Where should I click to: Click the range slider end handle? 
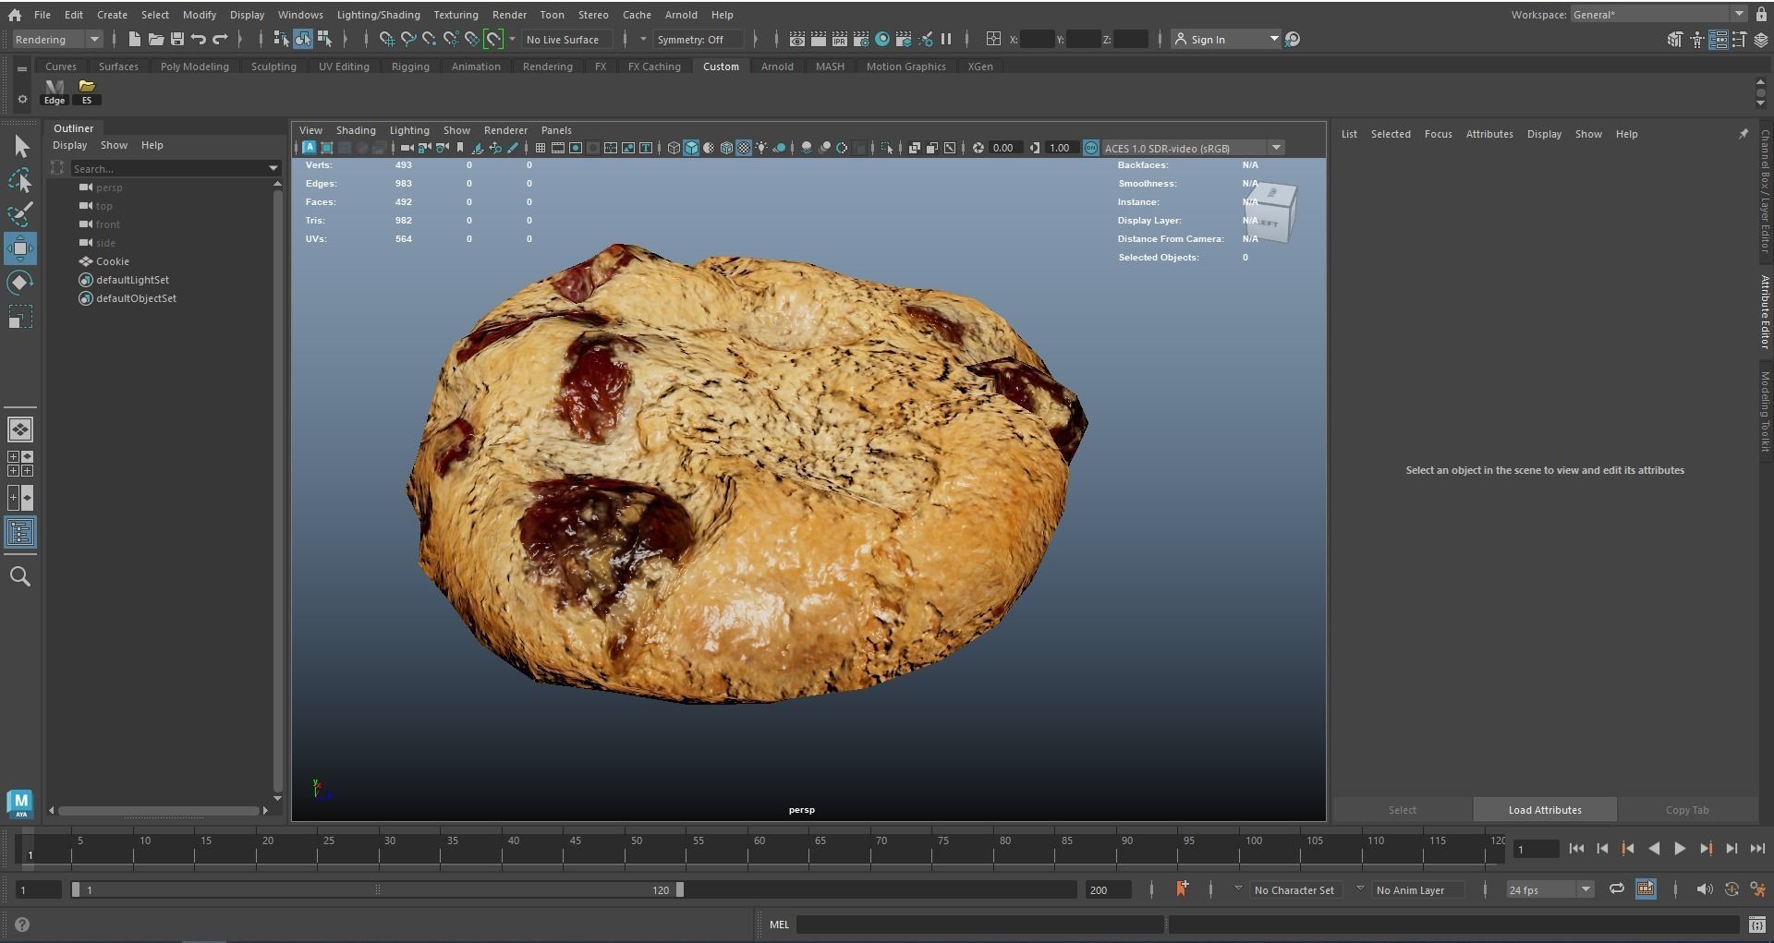click(680, 890)
